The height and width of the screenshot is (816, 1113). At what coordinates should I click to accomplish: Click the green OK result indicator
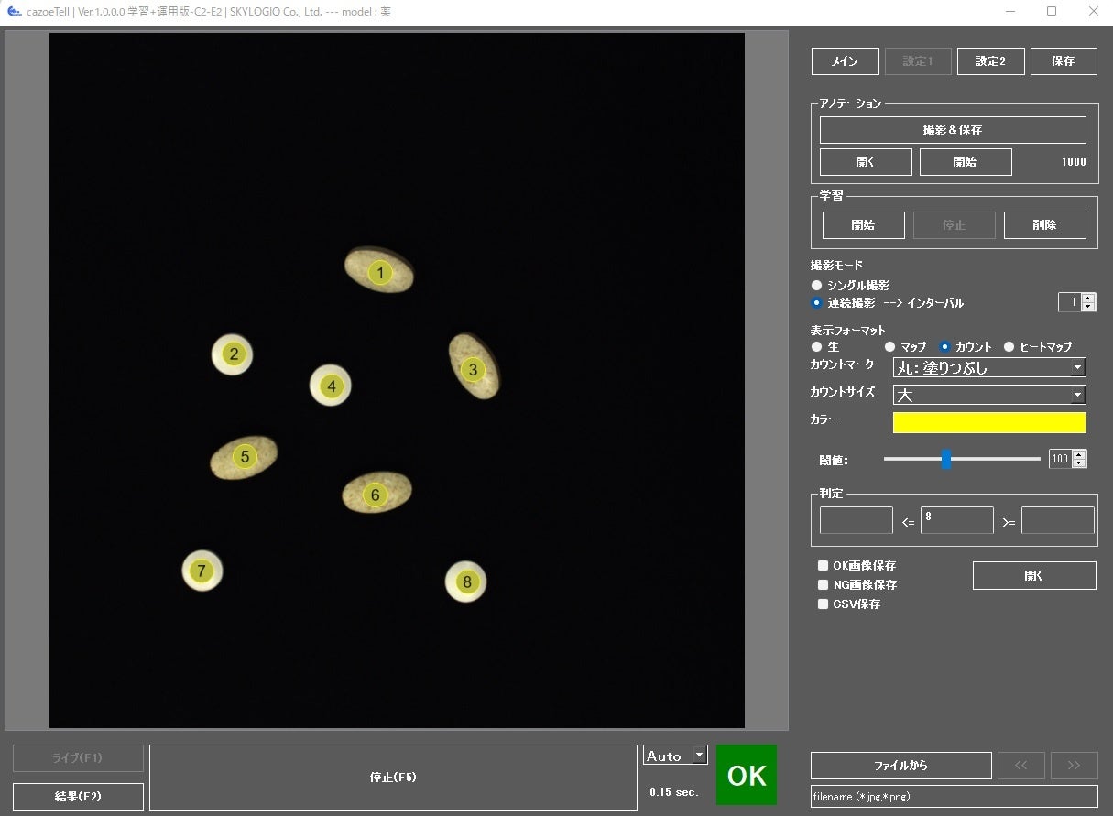click(x=747, y=775)
